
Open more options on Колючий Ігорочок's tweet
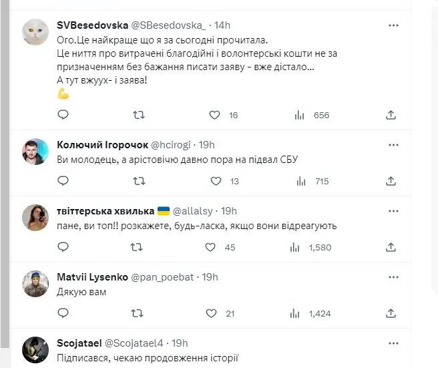click(394, 144)
